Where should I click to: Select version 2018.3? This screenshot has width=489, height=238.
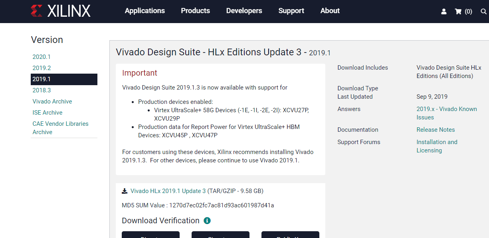[42, 90]
